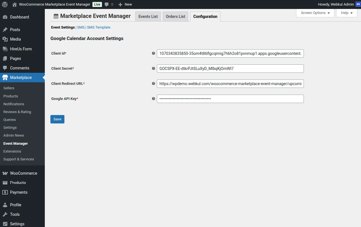The width and height of the screenshot is (361, 227).
Task: Open the Screen Options dropdown
Action: [315, 13]
